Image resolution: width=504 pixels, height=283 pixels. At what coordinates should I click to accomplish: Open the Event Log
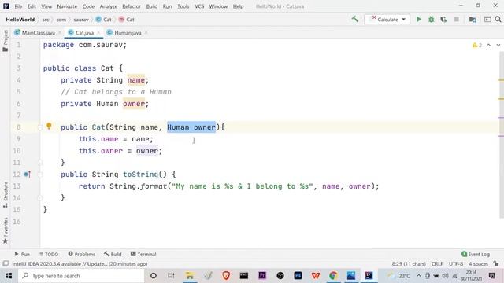[x=476, y=254]
